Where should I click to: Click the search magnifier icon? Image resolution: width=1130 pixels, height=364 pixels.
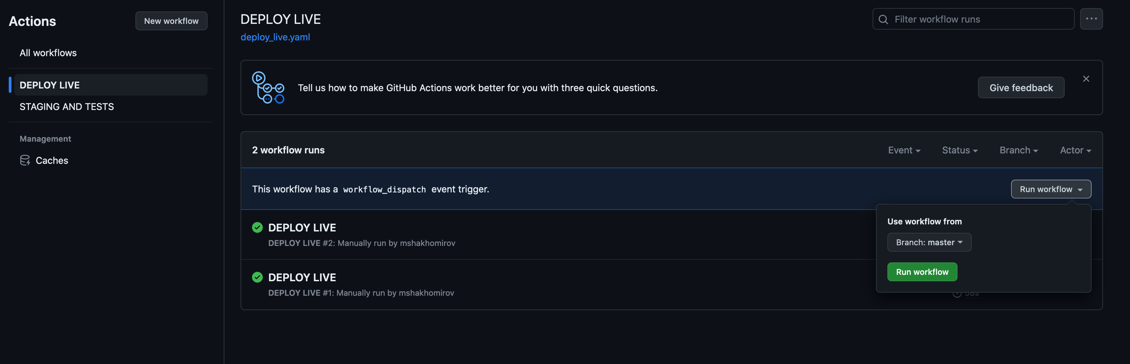[x=883, y=19]
